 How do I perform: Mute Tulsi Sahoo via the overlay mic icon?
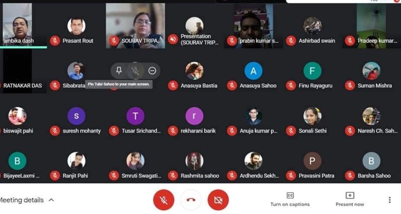click(x=135, y=71)
